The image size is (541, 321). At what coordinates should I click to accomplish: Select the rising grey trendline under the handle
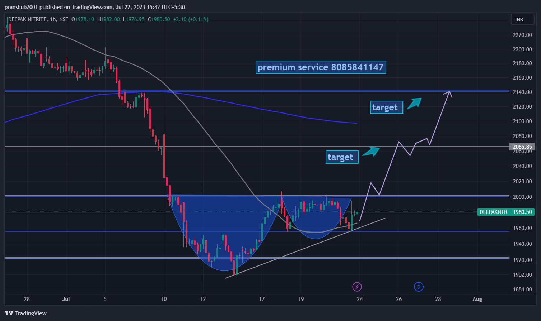tap(305, 248)
